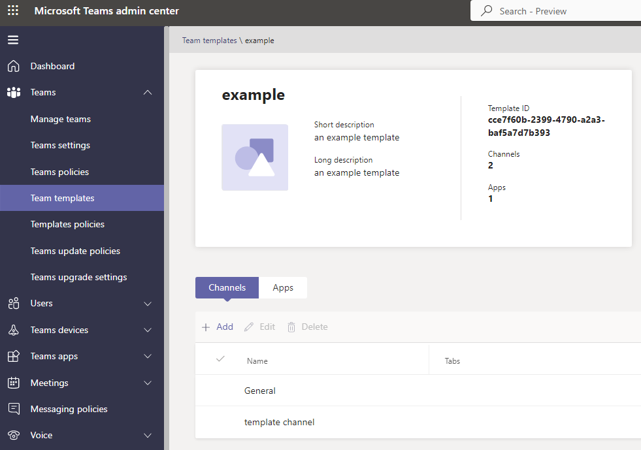641x450 pixels.
Task: Click the Template ID value
Action: tap(546, 126)
